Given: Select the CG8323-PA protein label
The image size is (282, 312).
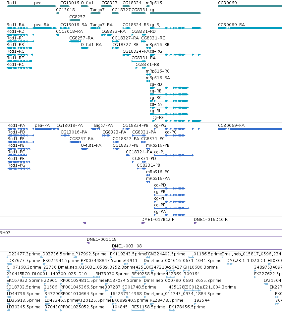Looking at the screenshot, I should 114,132.
